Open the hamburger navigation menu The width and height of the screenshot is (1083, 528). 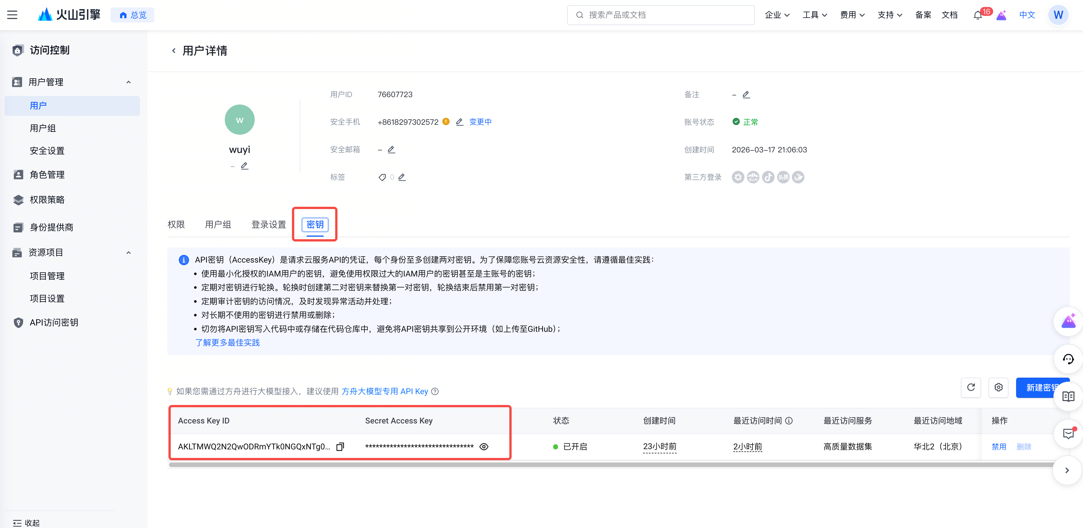pos(12,15)
